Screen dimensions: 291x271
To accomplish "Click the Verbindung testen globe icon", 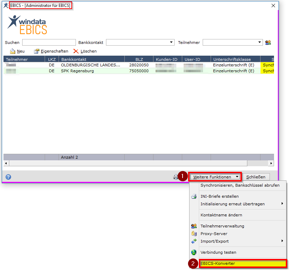I will (194, 252).
